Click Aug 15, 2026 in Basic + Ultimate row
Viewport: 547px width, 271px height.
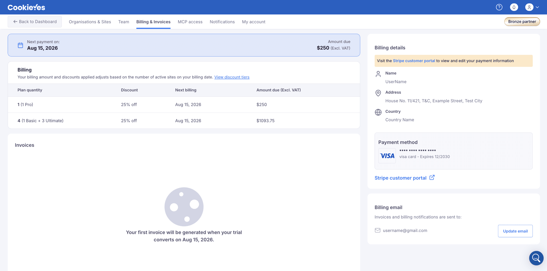coord(188,121)
